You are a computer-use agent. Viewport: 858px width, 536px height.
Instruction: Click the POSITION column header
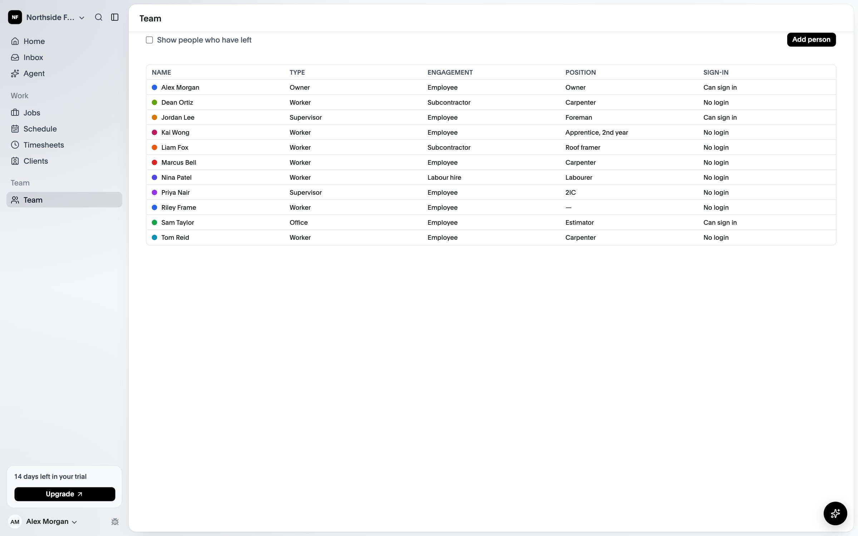(580, 73)
